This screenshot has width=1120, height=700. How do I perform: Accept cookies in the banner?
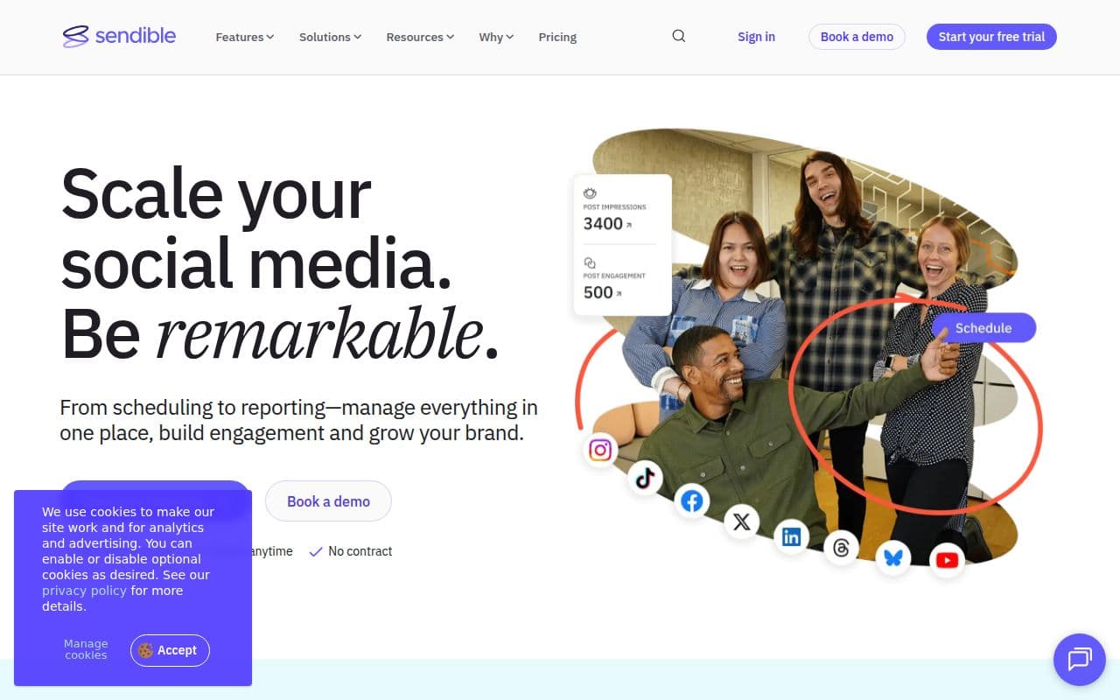point(170,650)
